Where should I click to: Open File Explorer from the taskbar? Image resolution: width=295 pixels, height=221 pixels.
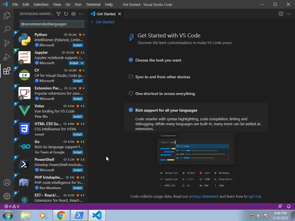point(26,215)
